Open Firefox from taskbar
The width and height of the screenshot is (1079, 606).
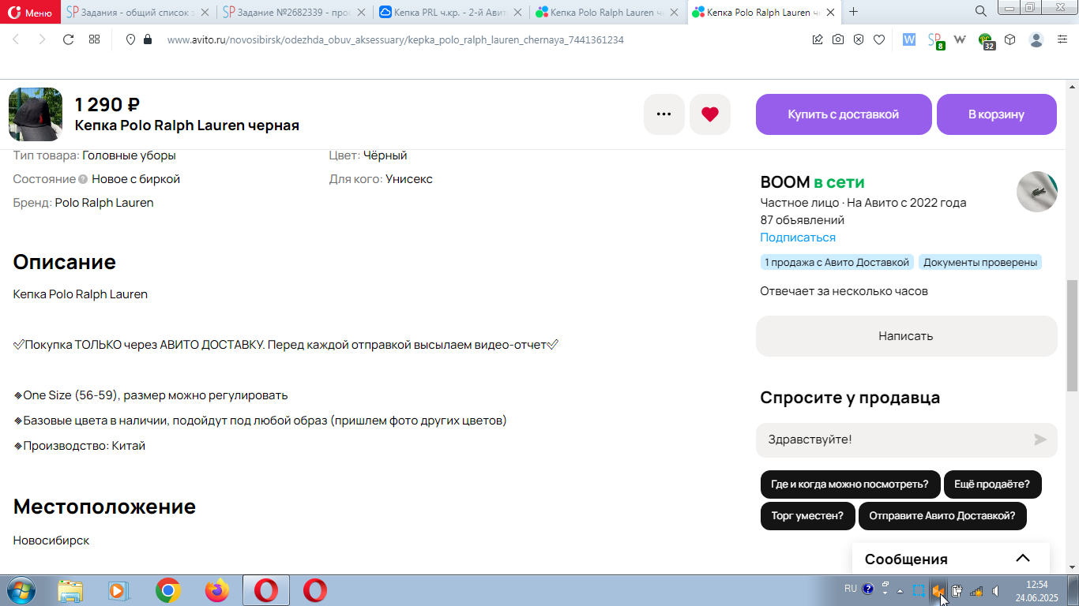tap(216, 590)
